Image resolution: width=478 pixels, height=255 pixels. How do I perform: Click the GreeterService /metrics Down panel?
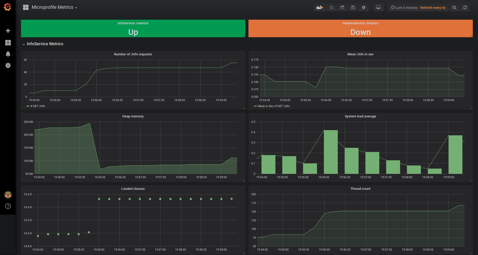pos(361,28)
